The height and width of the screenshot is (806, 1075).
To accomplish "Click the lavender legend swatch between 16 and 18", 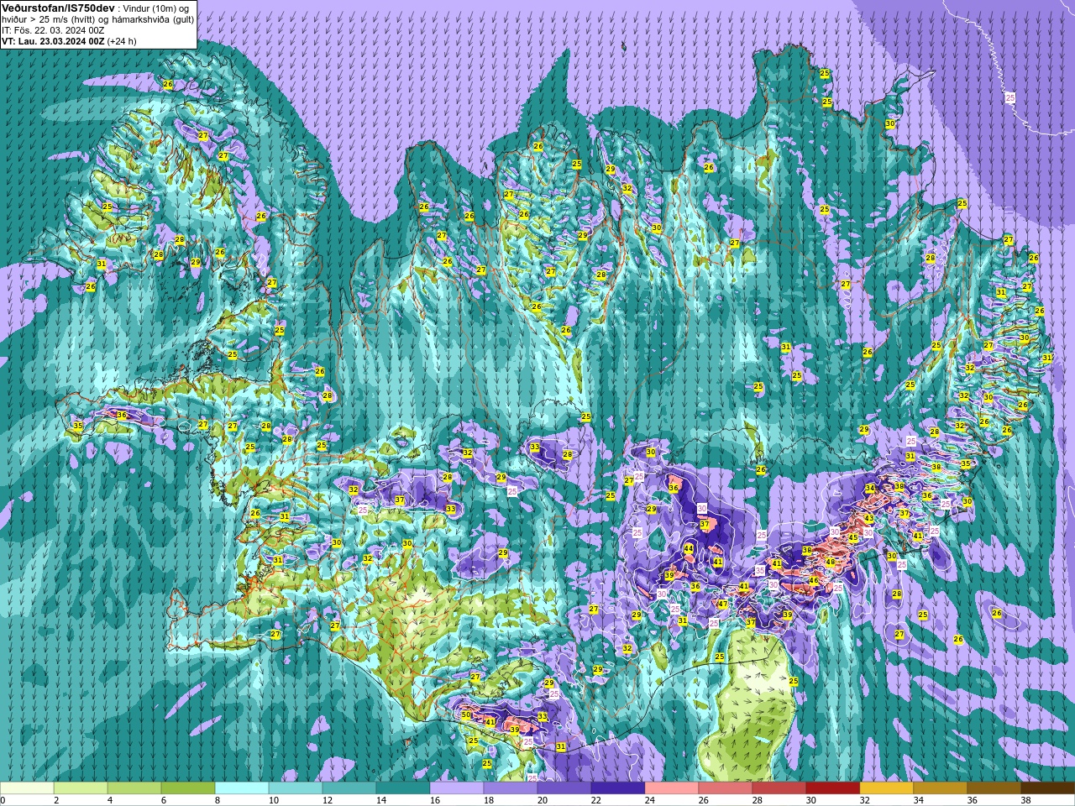I will [x=457, y=788].
